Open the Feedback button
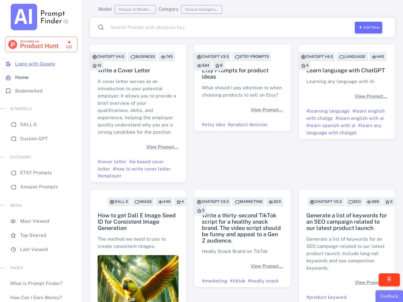Viewport: 403px width, 302px height. click(389, 296)
